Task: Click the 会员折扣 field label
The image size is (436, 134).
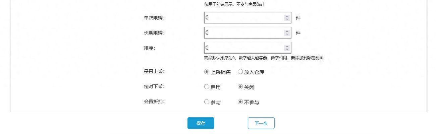Action: pyautogui.click(x=154, y=102)
